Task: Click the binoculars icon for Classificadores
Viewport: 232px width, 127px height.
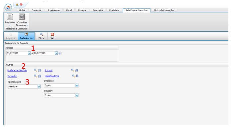Action: [77, 76]
